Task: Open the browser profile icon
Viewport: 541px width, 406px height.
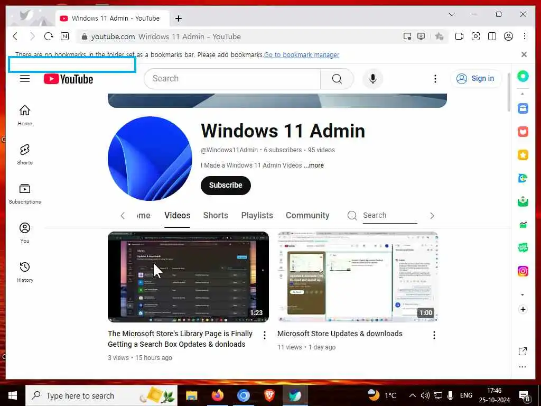Action: coord(508,36)
